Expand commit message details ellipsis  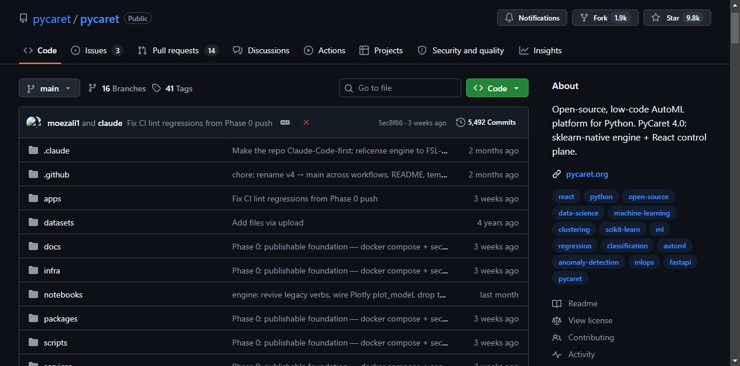tap(285, 122)
